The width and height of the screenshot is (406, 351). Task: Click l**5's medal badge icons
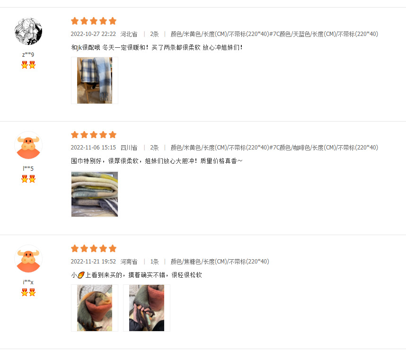(28, 179)
